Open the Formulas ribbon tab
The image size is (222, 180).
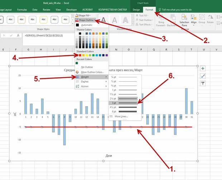click(x=22, y=10)
